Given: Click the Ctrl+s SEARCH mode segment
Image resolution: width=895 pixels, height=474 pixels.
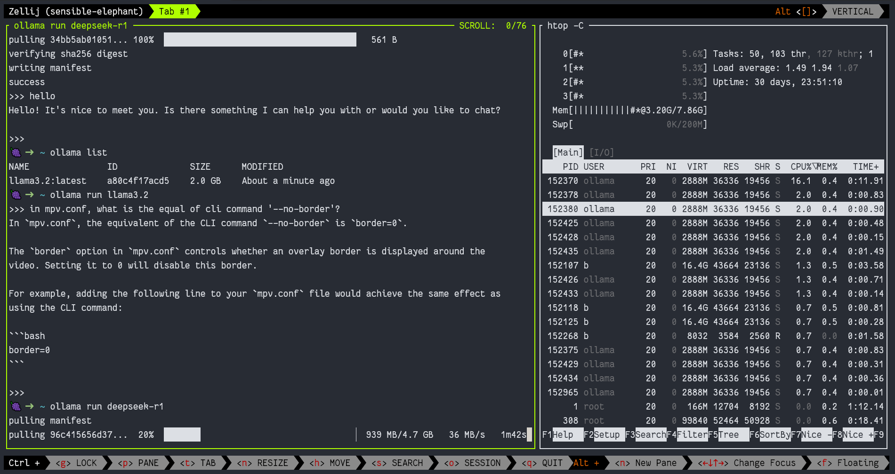Looking at the screenshot, I should click(x=397, y=463).
